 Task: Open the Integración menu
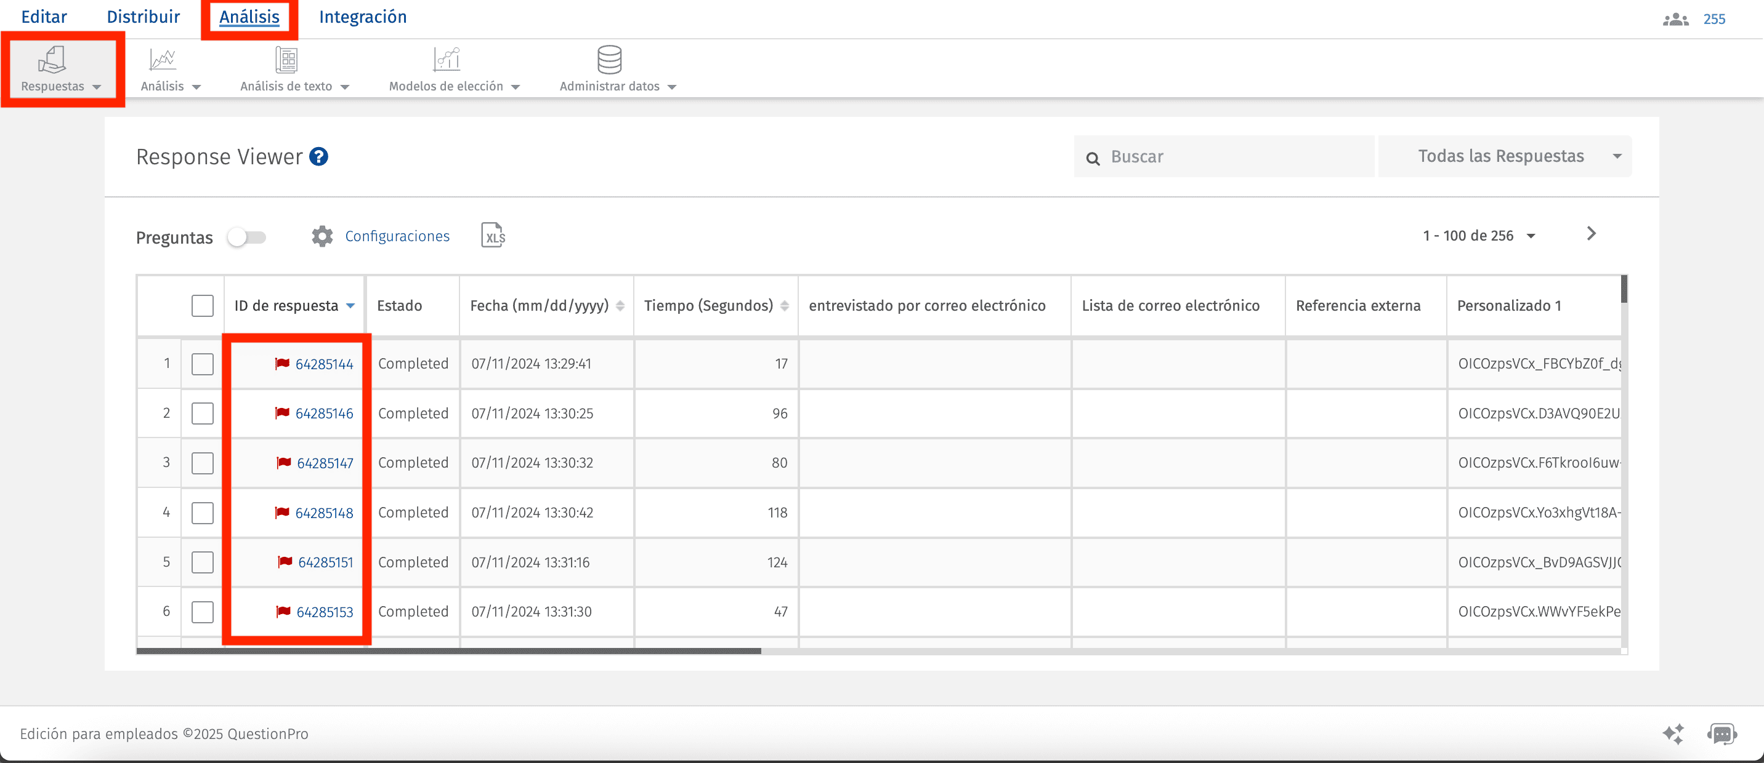coord(363,17)
